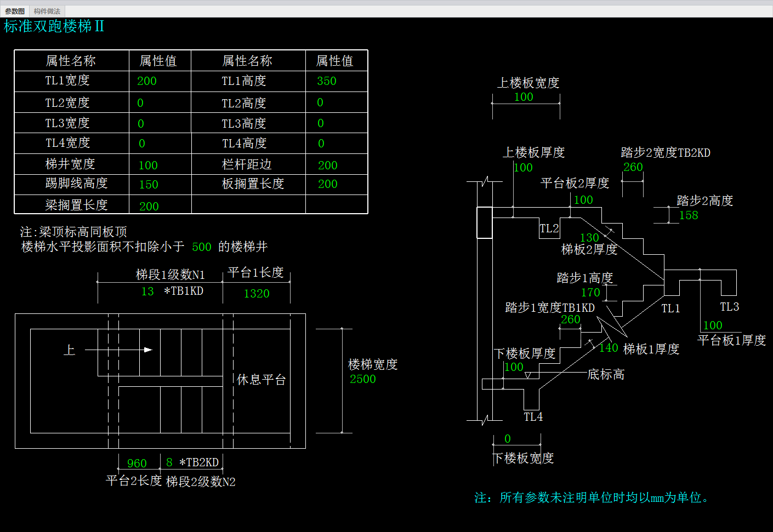Edit 梯段1级数N1 value 13

(x=147, y=291)
